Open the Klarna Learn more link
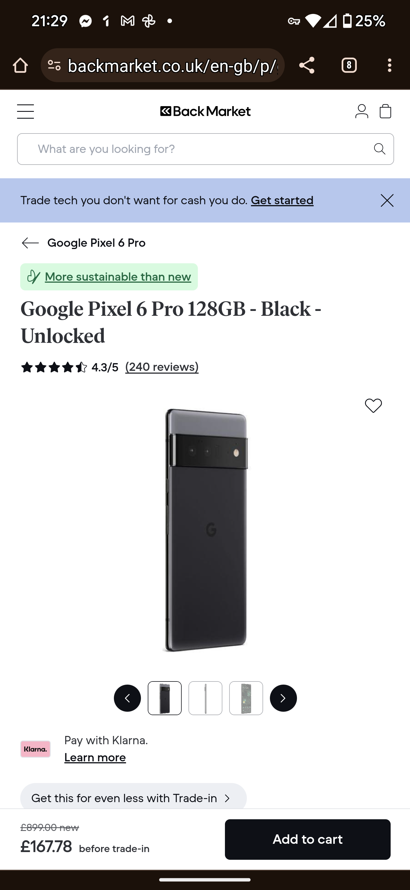Screen dimensions: 410x890 95,758
